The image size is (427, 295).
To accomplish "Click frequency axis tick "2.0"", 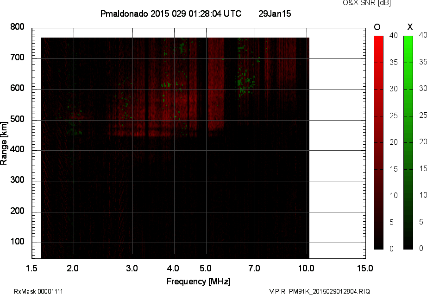I will 73,269.
